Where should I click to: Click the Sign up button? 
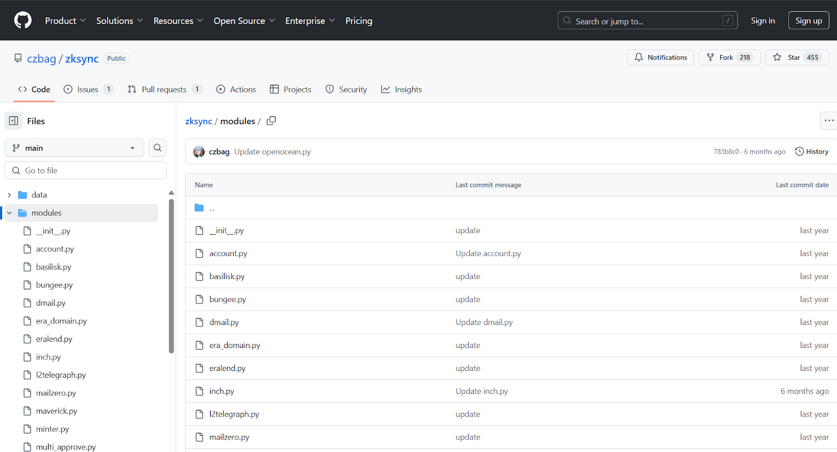pos(808,20)
